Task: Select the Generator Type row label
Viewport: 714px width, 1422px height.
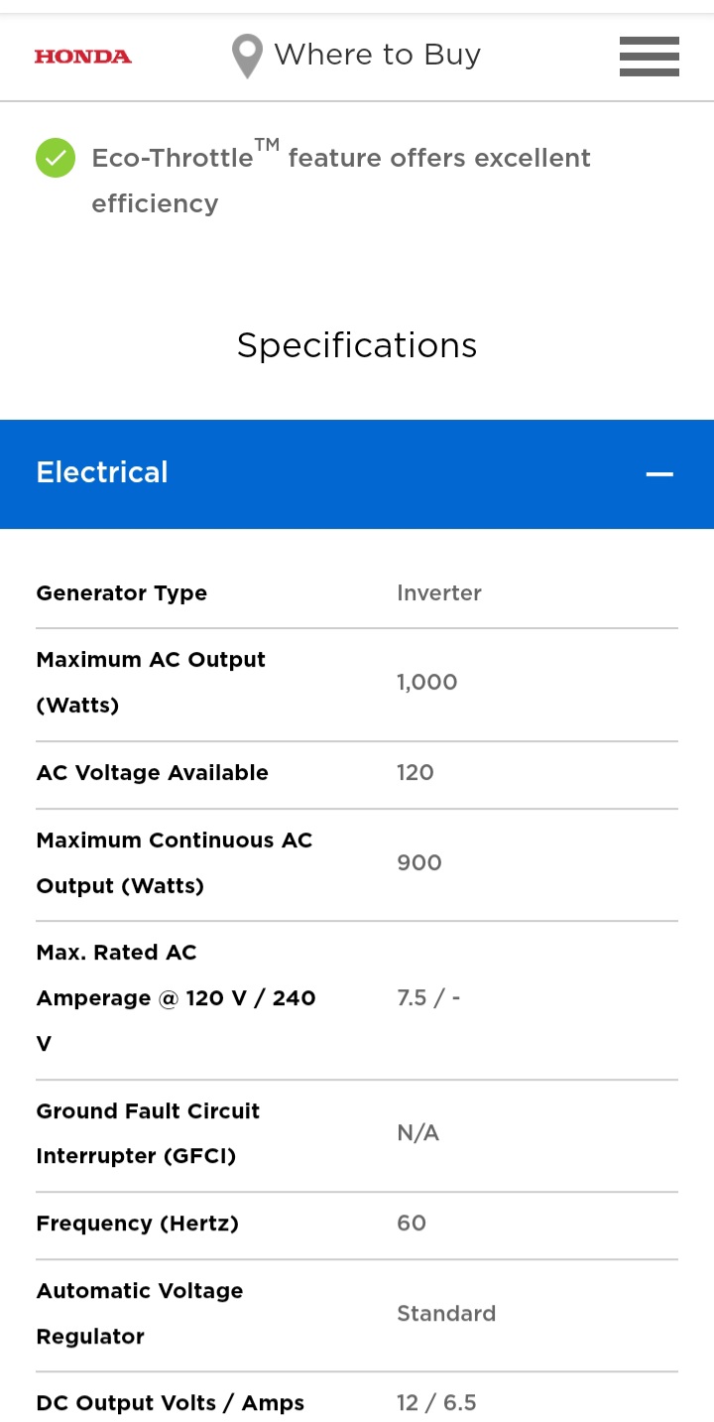Action: click(x=122, y=593)
